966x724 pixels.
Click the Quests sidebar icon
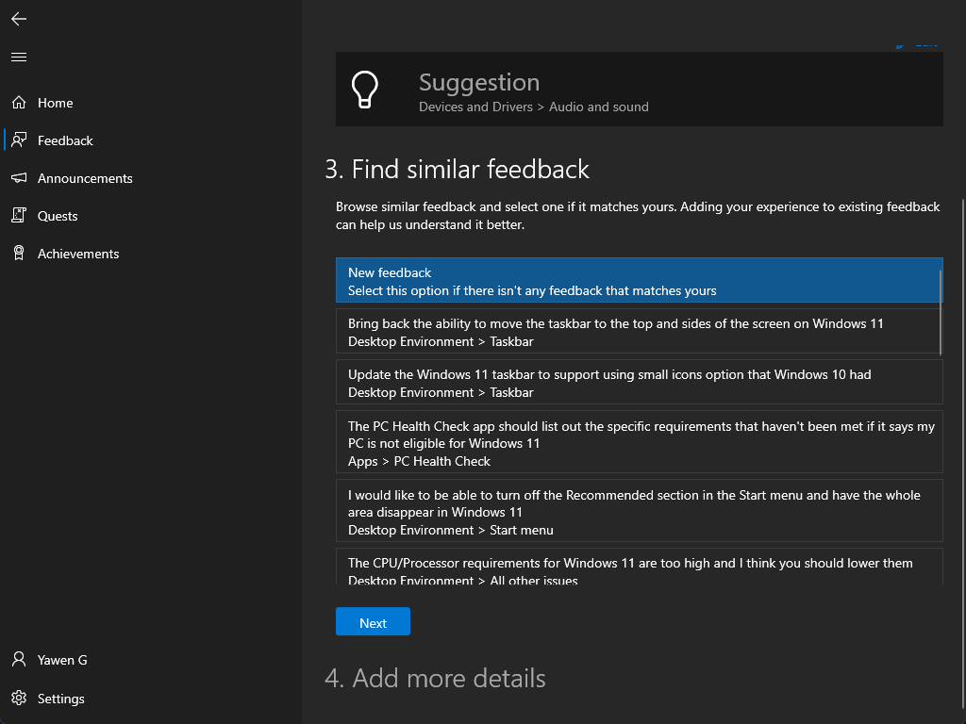pos(19,216)
